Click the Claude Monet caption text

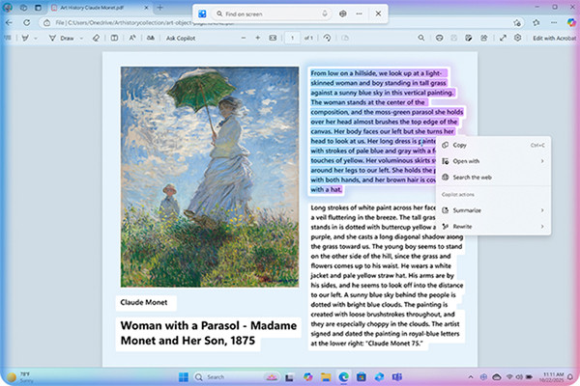[x=143, y=302]
